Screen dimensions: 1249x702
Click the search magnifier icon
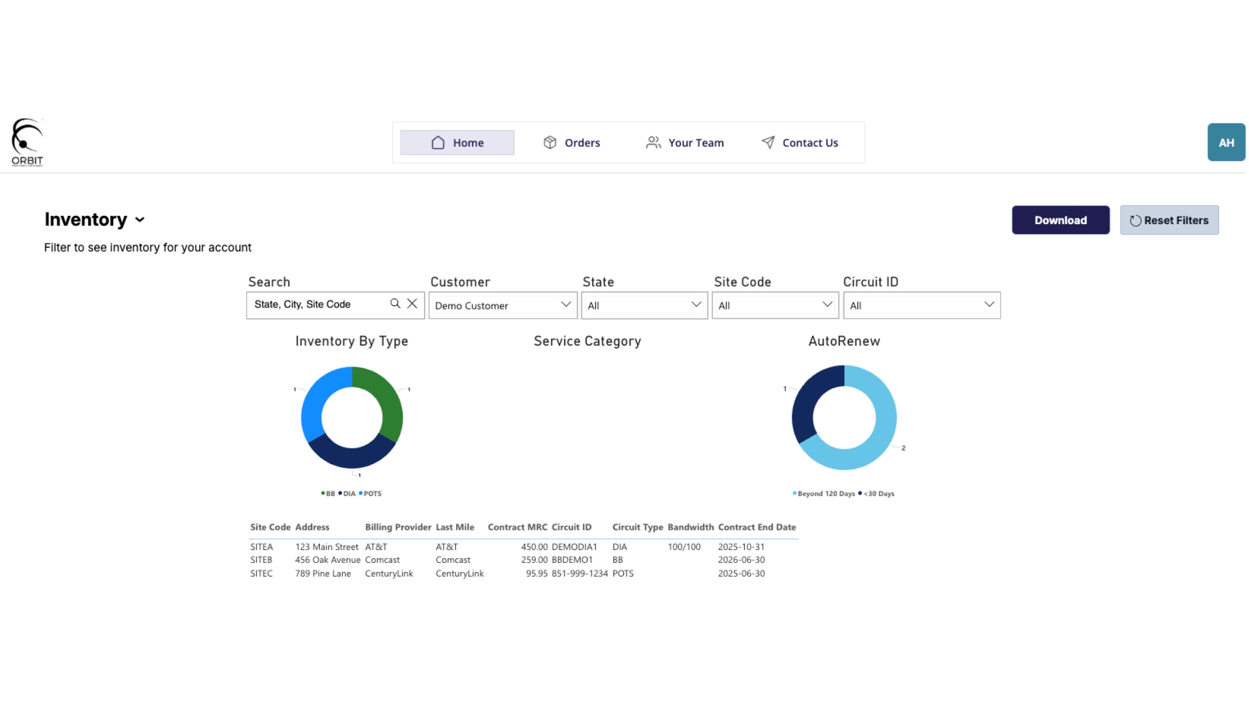click(x=395, y=304)
